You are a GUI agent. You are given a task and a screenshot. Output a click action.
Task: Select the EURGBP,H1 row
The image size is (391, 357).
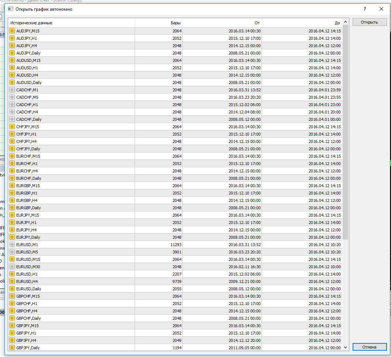tap(175, 193)
